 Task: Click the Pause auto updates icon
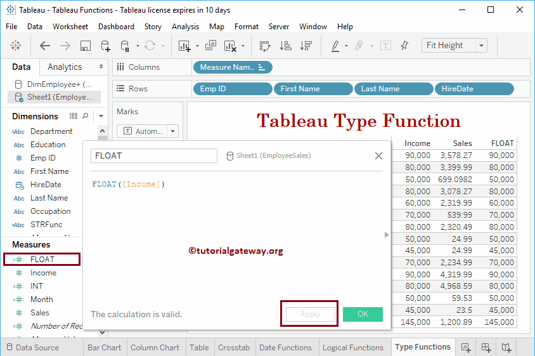tap(126, 46)
